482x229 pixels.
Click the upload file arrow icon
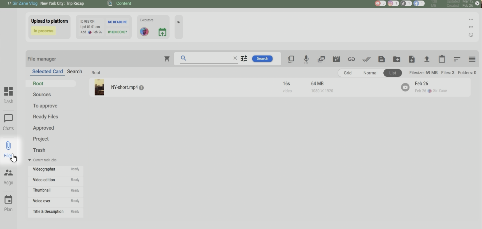click(x=427, y=59)
